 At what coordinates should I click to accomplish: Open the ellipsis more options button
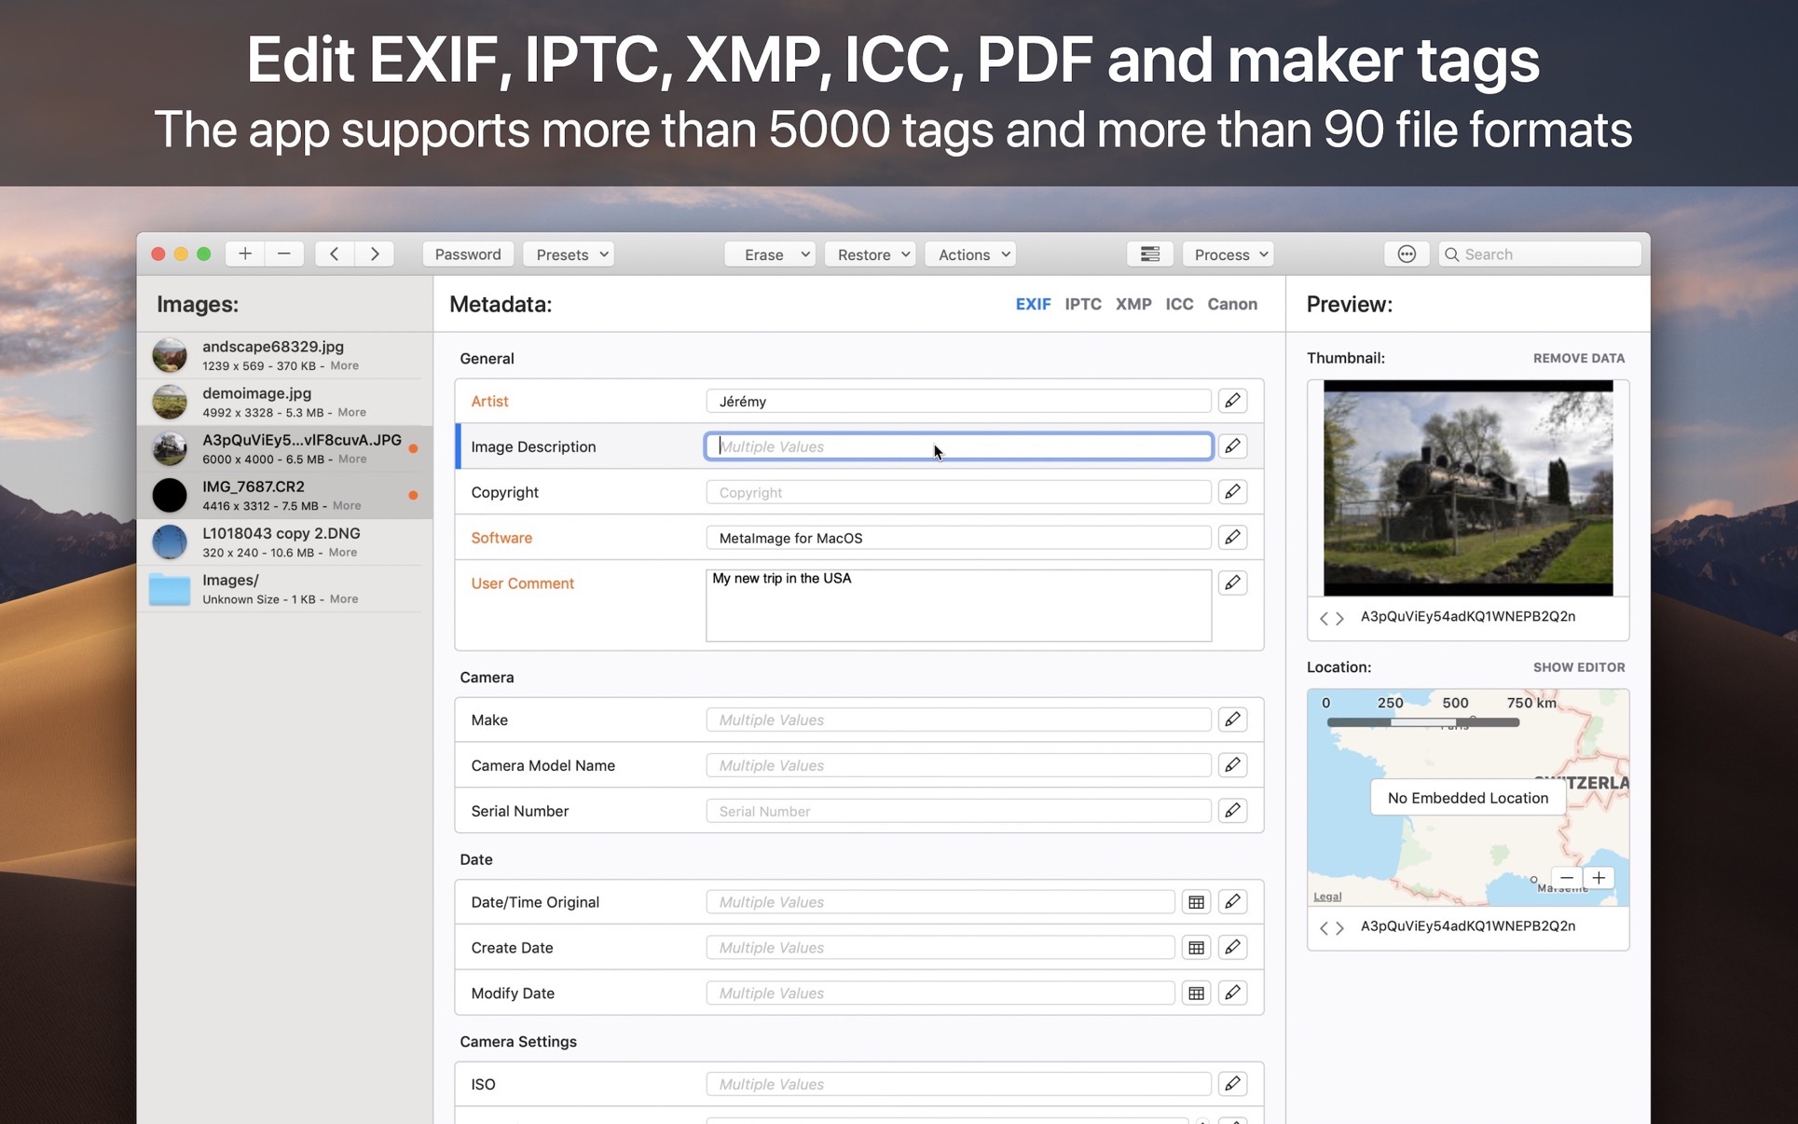coord(1407,254)
